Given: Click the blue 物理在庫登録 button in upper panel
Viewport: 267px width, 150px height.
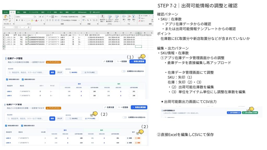Looking at the screenshot, I should point(137,62).
